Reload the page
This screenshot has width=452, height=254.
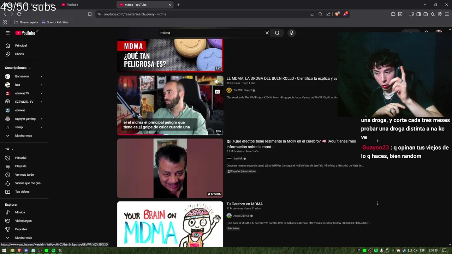(x=19, y=14)
